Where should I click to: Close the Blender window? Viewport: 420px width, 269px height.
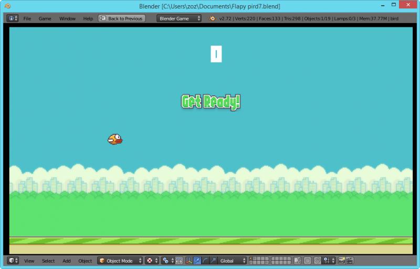(x=408, y=5)
